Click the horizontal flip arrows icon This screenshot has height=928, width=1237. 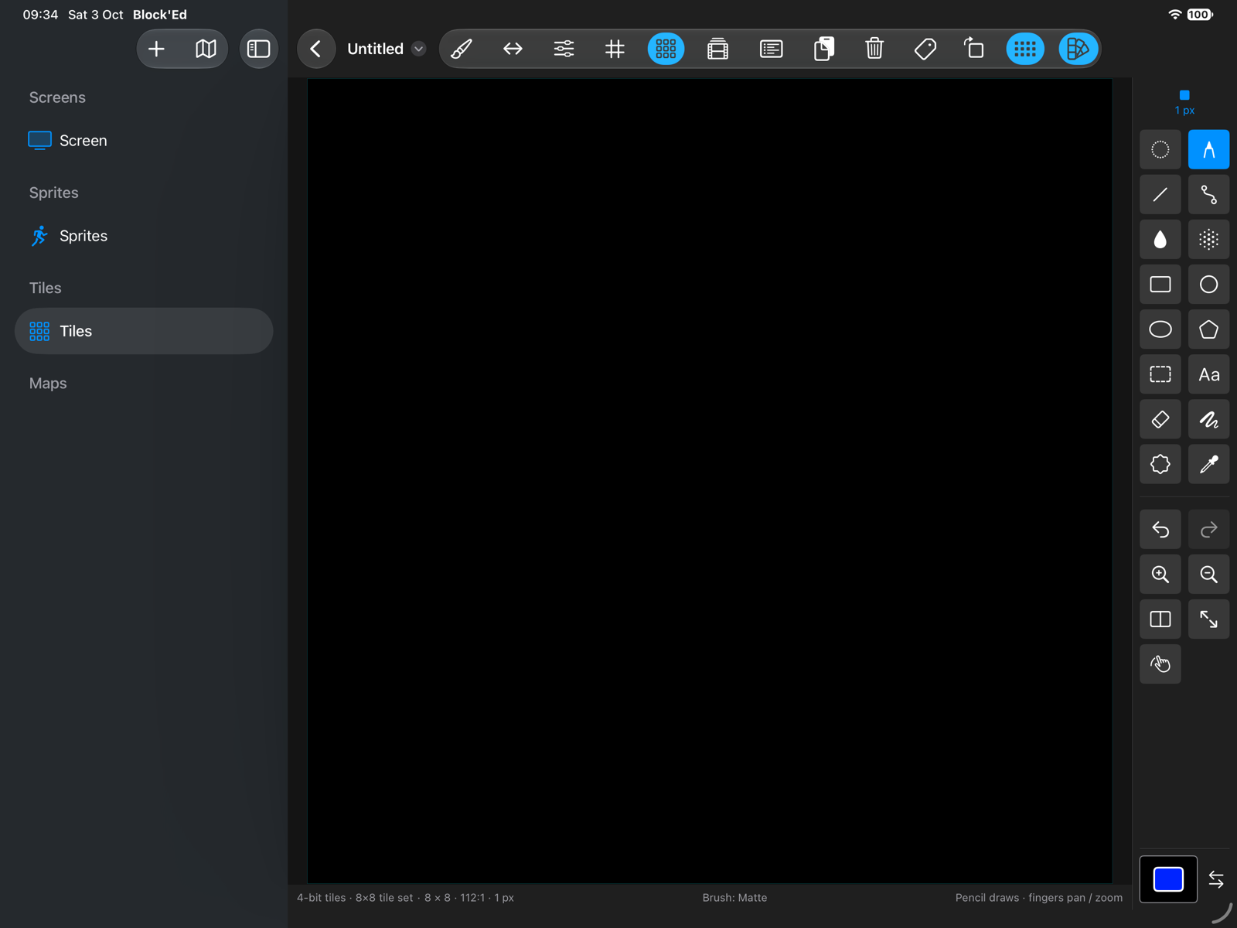point(513,49)
